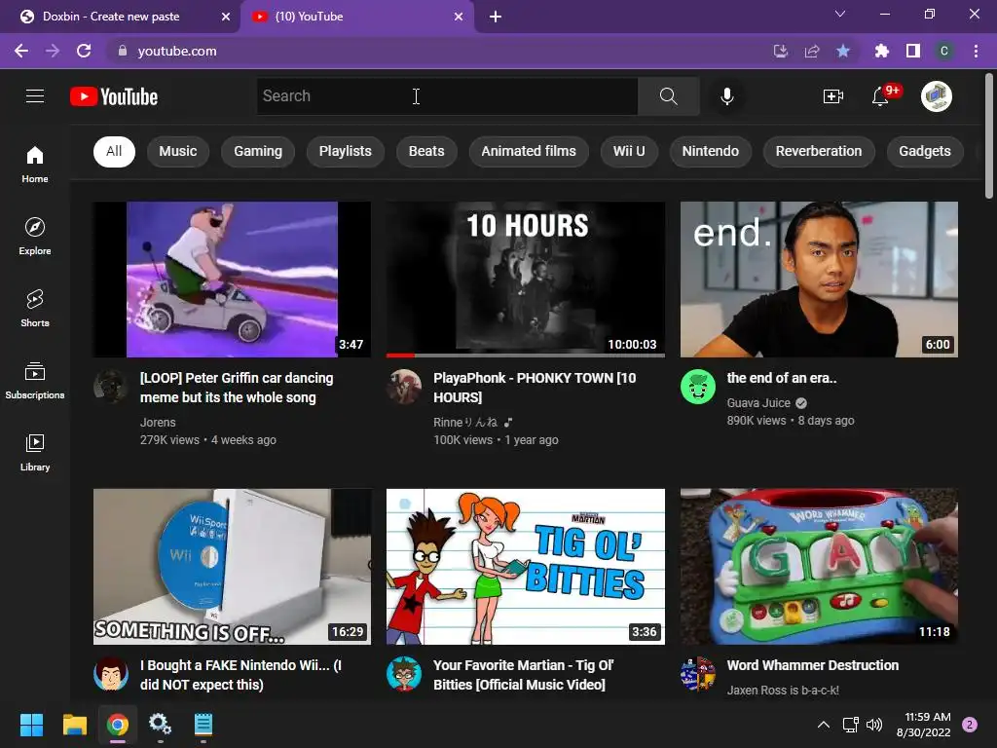This screenshot has width=997, height=748.
Task: Switch to the Doxbin Create new paste tab
Action: (121, 17)
